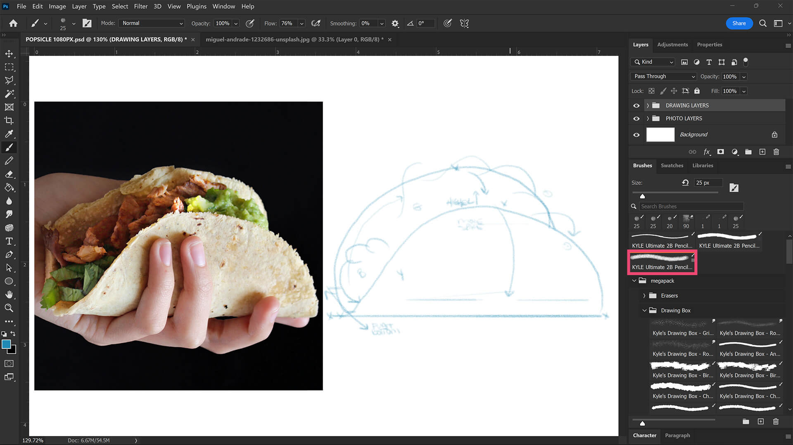The image size is (793, 445).
Task: Select the Pencil tool
Action: click(9, 160)
